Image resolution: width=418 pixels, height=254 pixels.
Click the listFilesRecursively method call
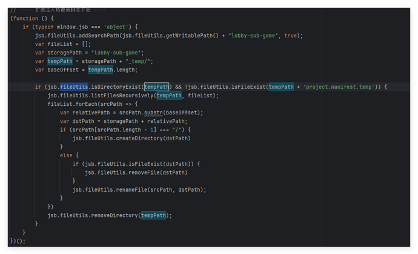pyautogui.click(x=124, y=96)
